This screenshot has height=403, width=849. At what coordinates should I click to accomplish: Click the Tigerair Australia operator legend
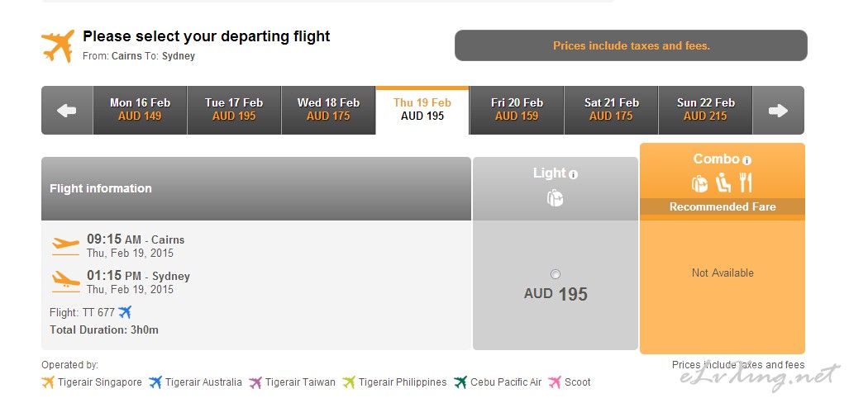(x=195, y=382)
